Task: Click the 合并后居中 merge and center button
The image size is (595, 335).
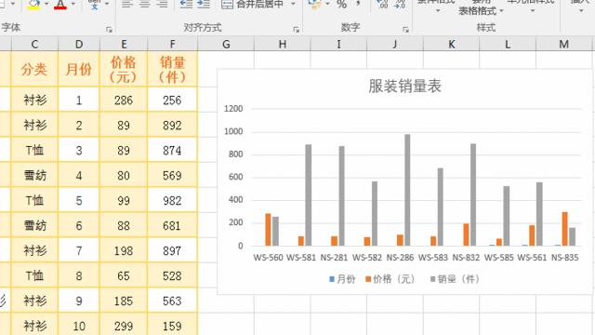Action: tap(252, 4)
